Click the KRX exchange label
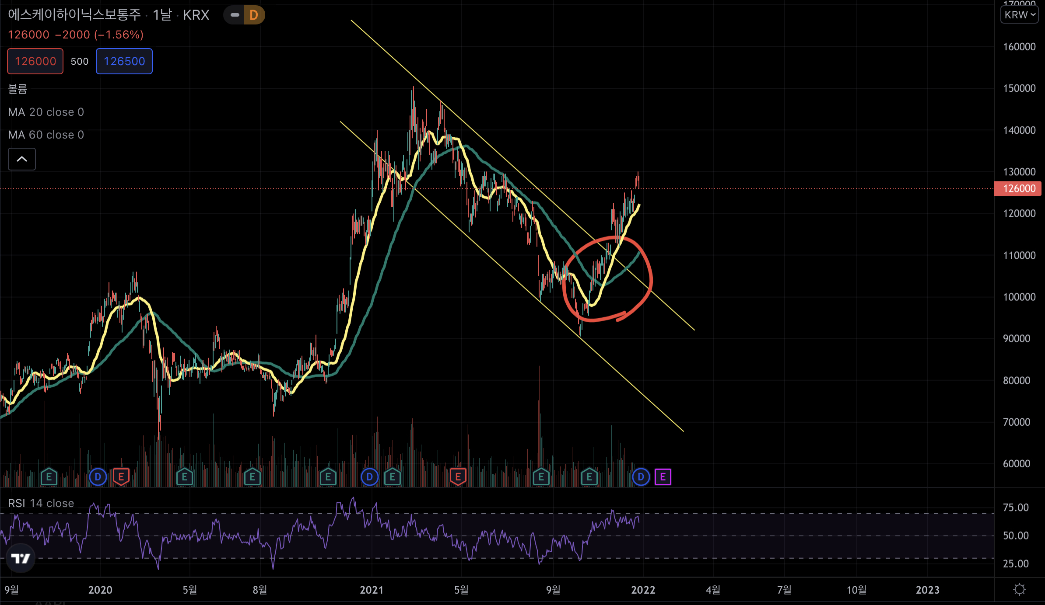1045x605 pixels. pyautogui.click(x=196, y=15)
